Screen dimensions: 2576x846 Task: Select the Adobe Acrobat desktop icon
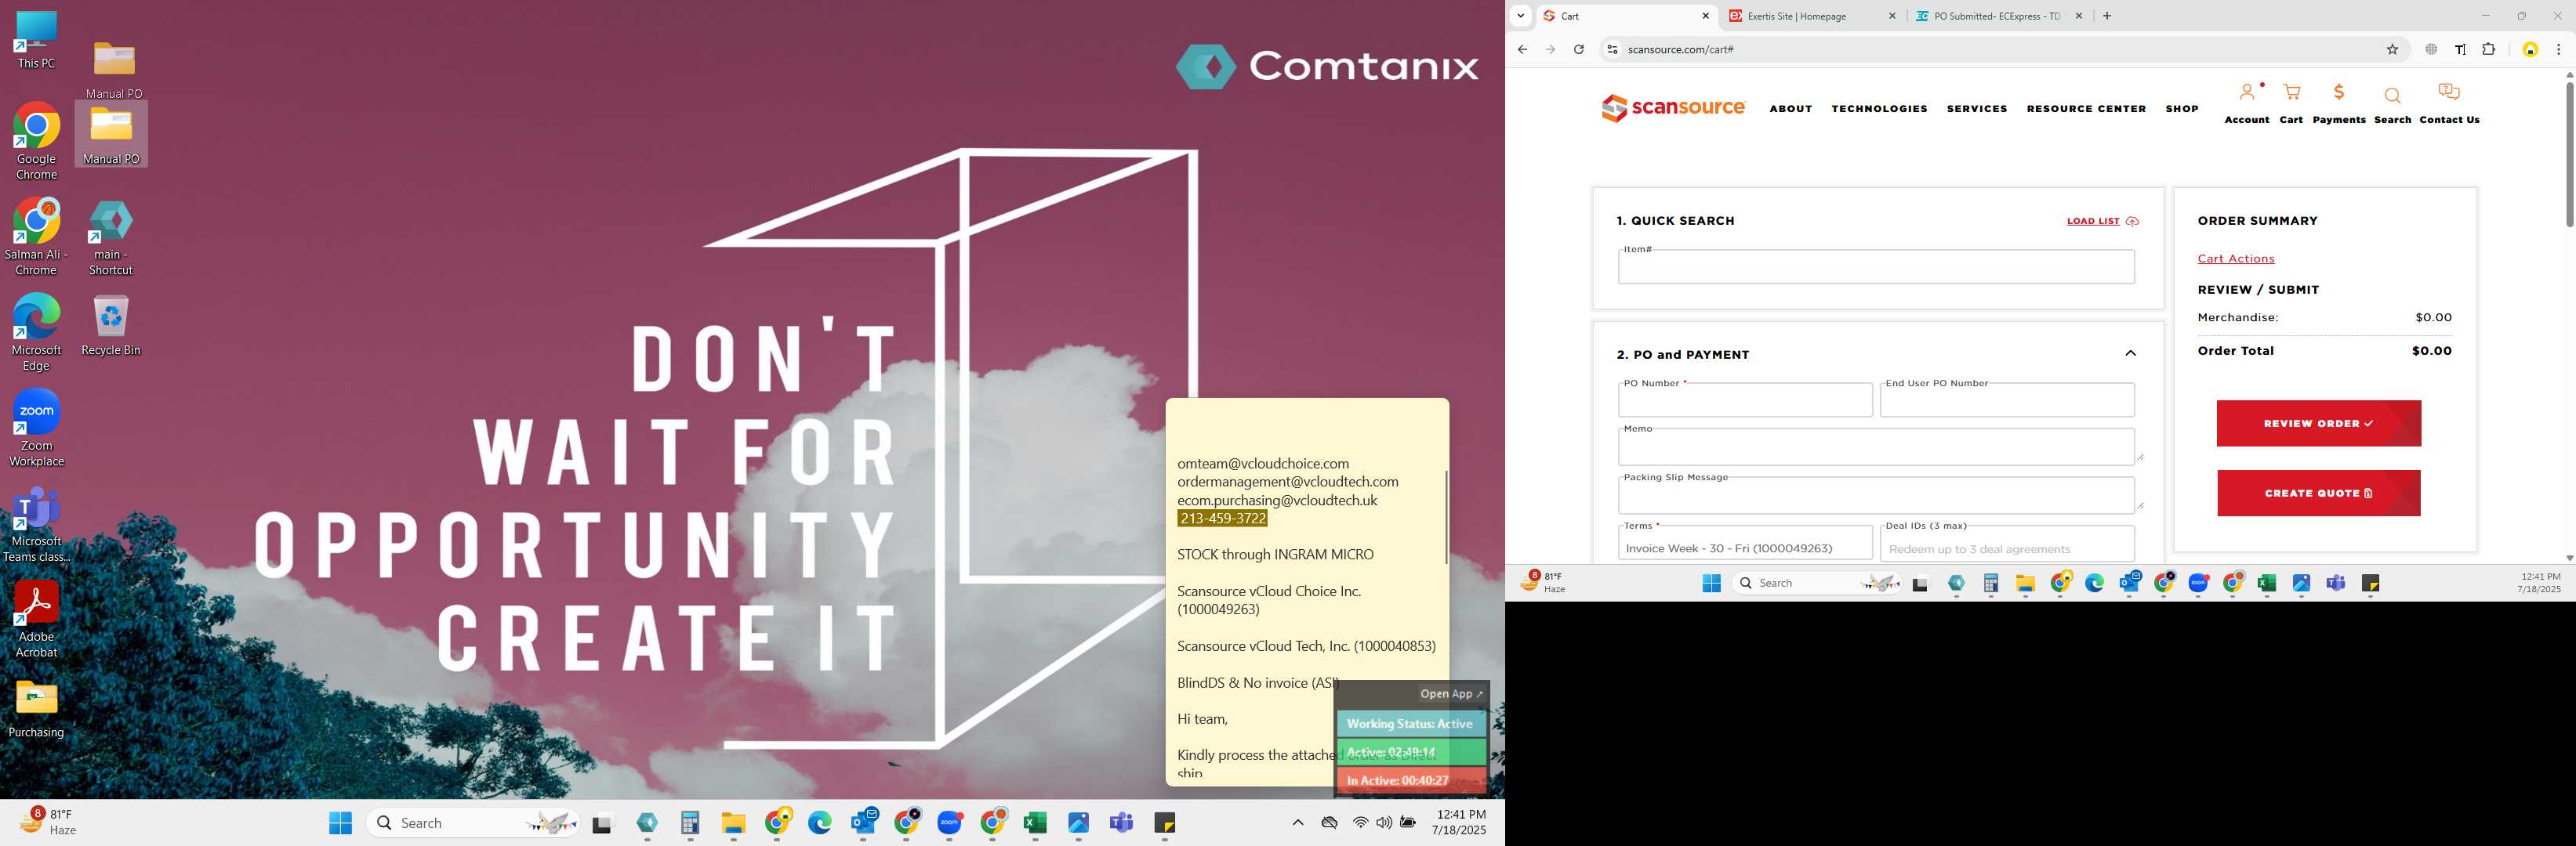tap(36, 620)
